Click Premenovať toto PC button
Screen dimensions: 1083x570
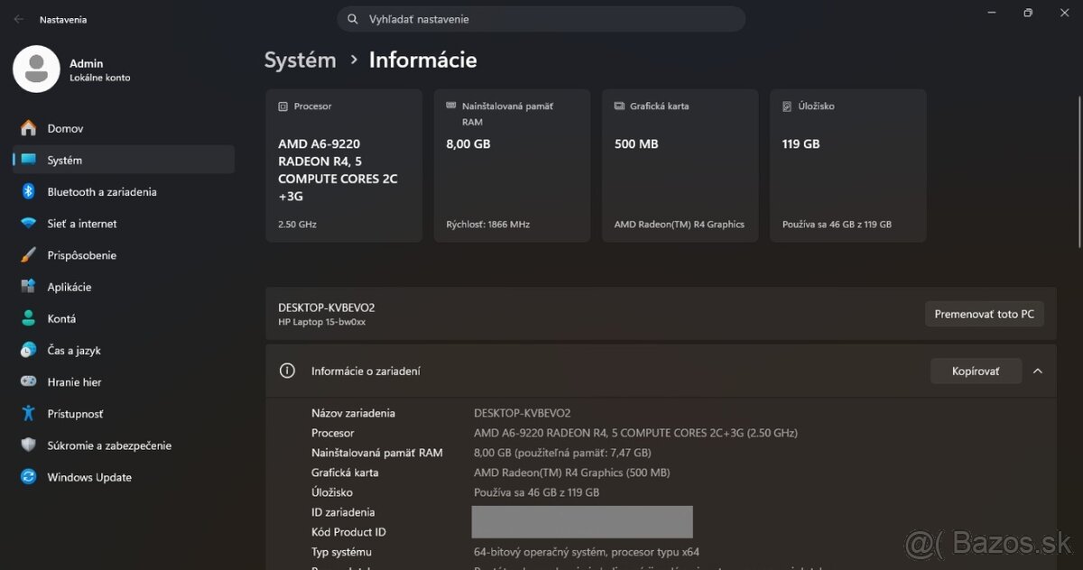tap(984, 314)
